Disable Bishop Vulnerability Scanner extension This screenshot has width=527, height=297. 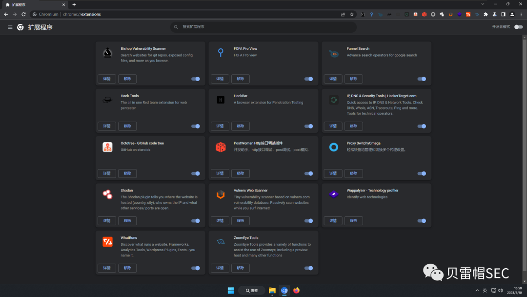196,79
